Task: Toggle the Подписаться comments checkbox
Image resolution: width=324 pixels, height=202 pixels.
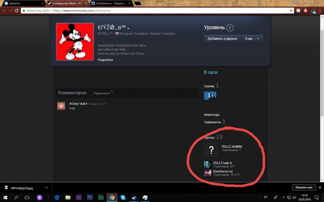Action: (x=91, y=93)
